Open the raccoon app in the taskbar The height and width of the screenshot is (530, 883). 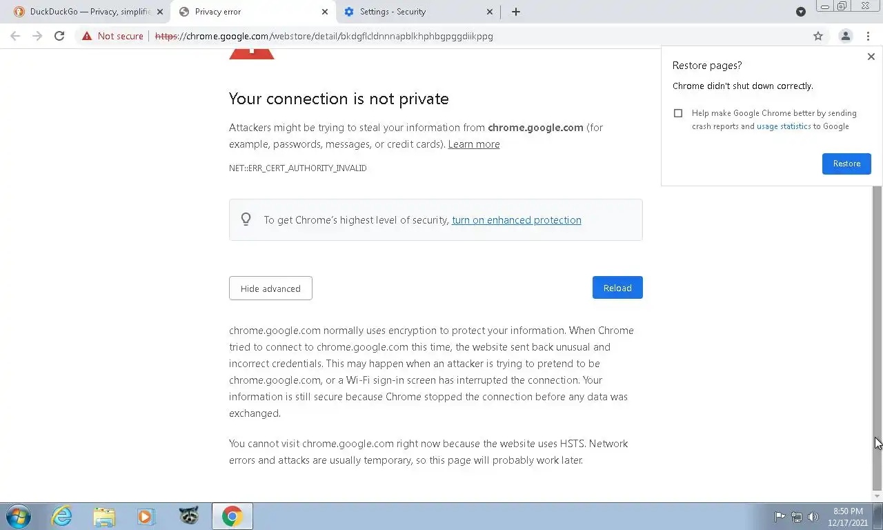[189, 516]
